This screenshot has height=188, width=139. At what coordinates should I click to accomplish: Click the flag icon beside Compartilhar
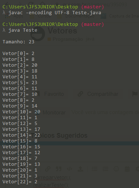pos(135,94)
